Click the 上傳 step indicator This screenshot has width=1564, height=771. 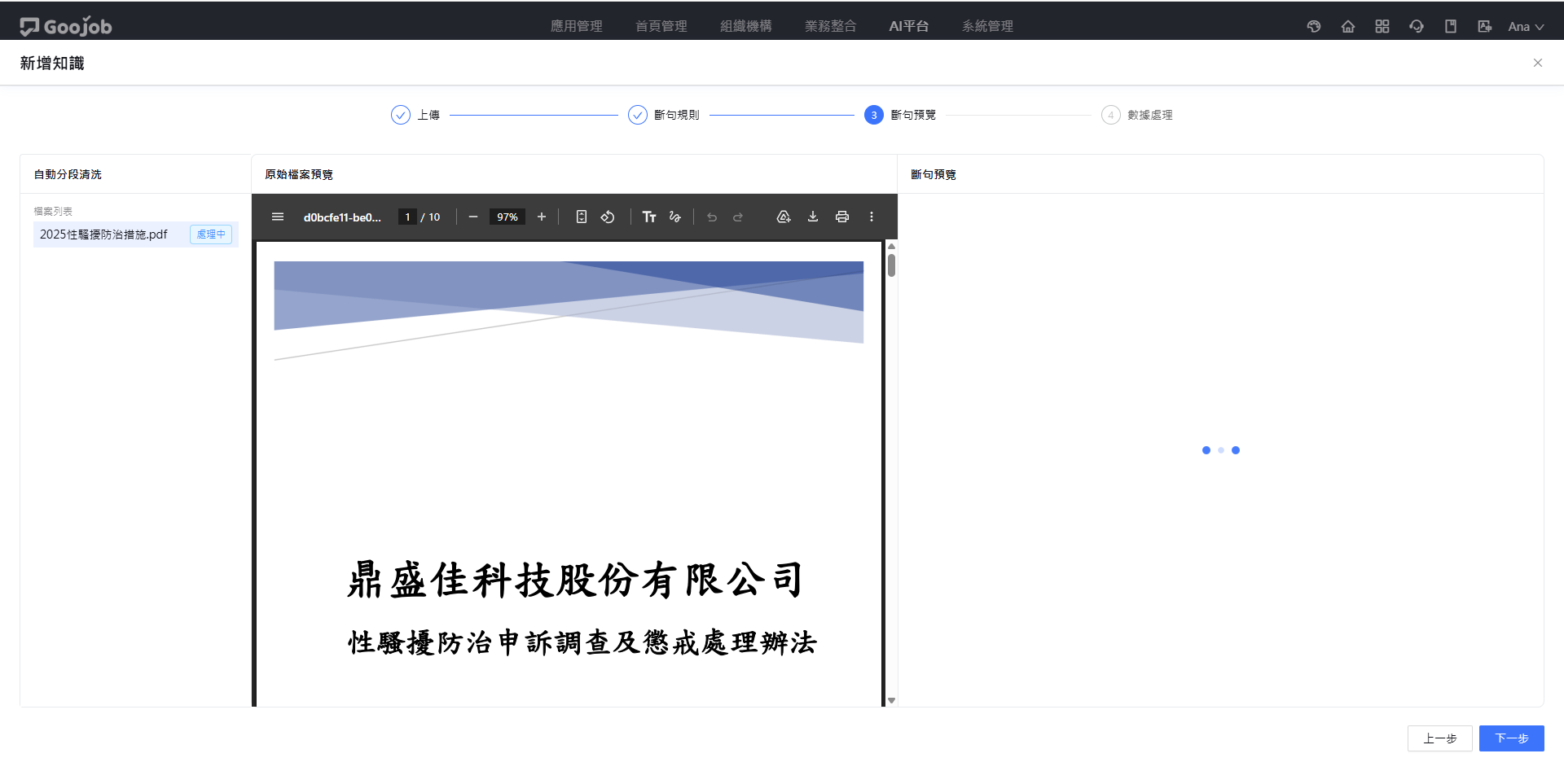415,115
